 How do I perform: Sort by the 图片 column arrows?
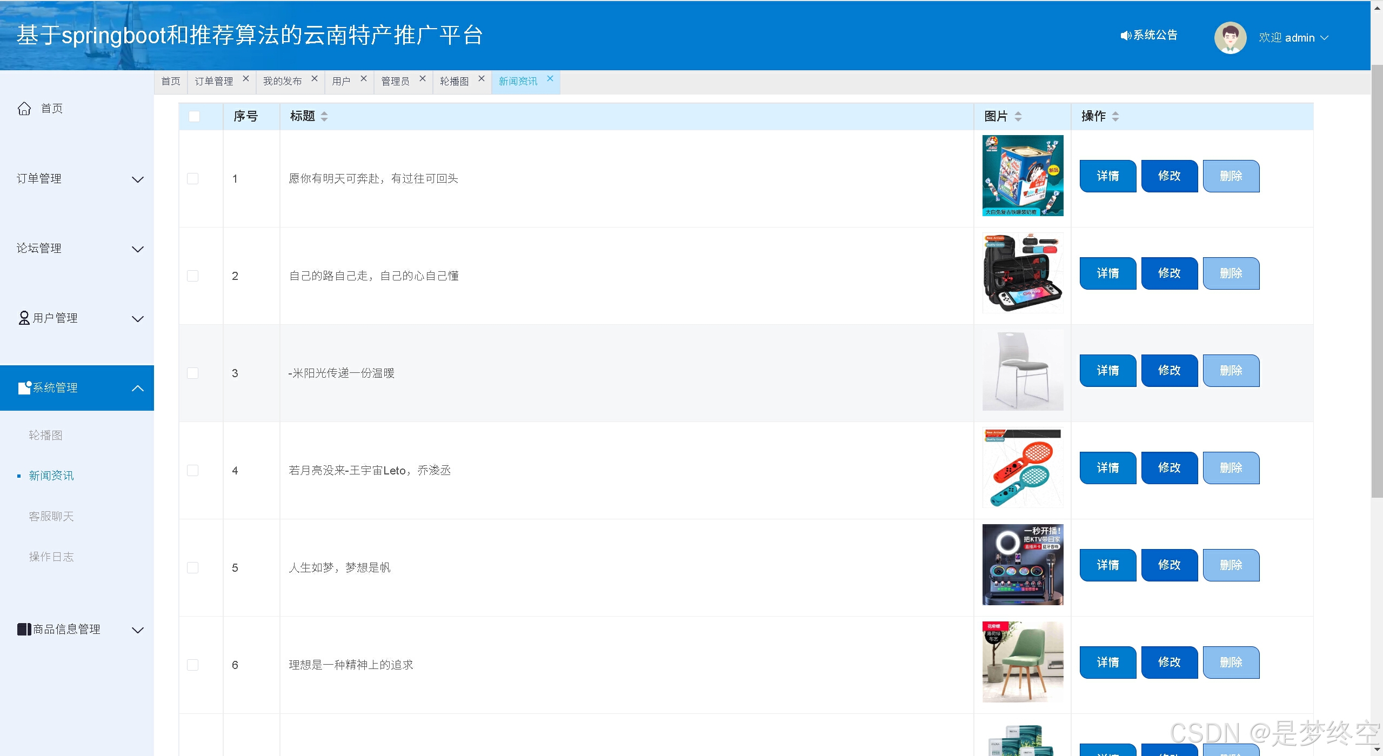click(x=1018, y=116)
